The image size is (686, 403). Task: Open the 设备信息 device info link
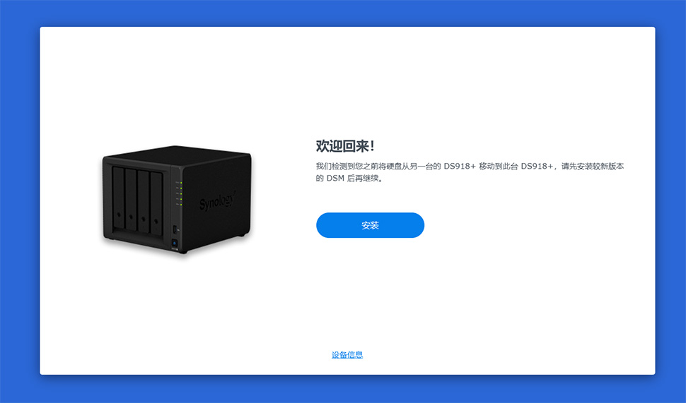347,354
